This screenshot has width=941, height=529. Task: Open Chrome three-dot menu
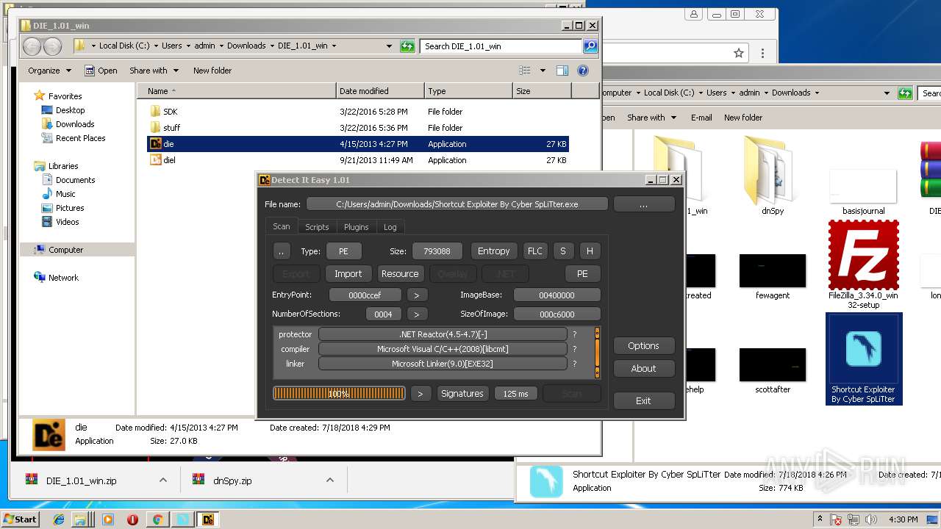point(762,53)
